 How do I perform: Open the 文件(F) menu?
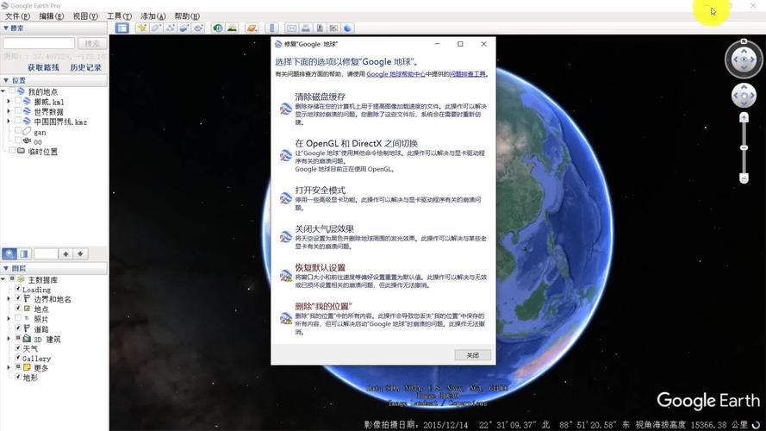coord(17,16)
